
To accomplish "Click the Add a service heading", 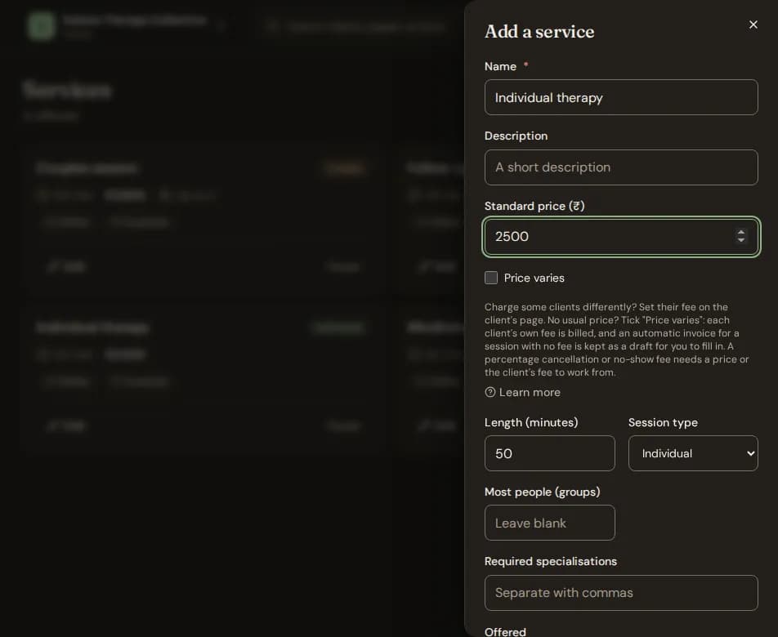I will click(539, 31).
